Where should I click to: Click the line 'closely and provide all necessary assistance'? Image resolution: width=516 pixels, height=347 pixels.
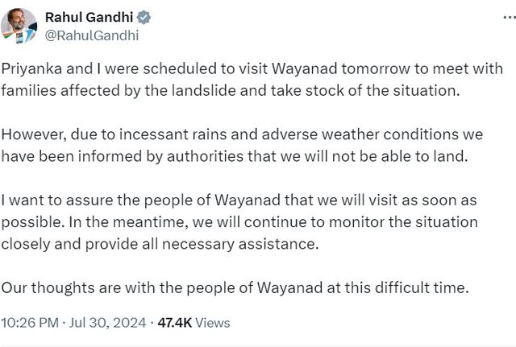pos(160,244)
